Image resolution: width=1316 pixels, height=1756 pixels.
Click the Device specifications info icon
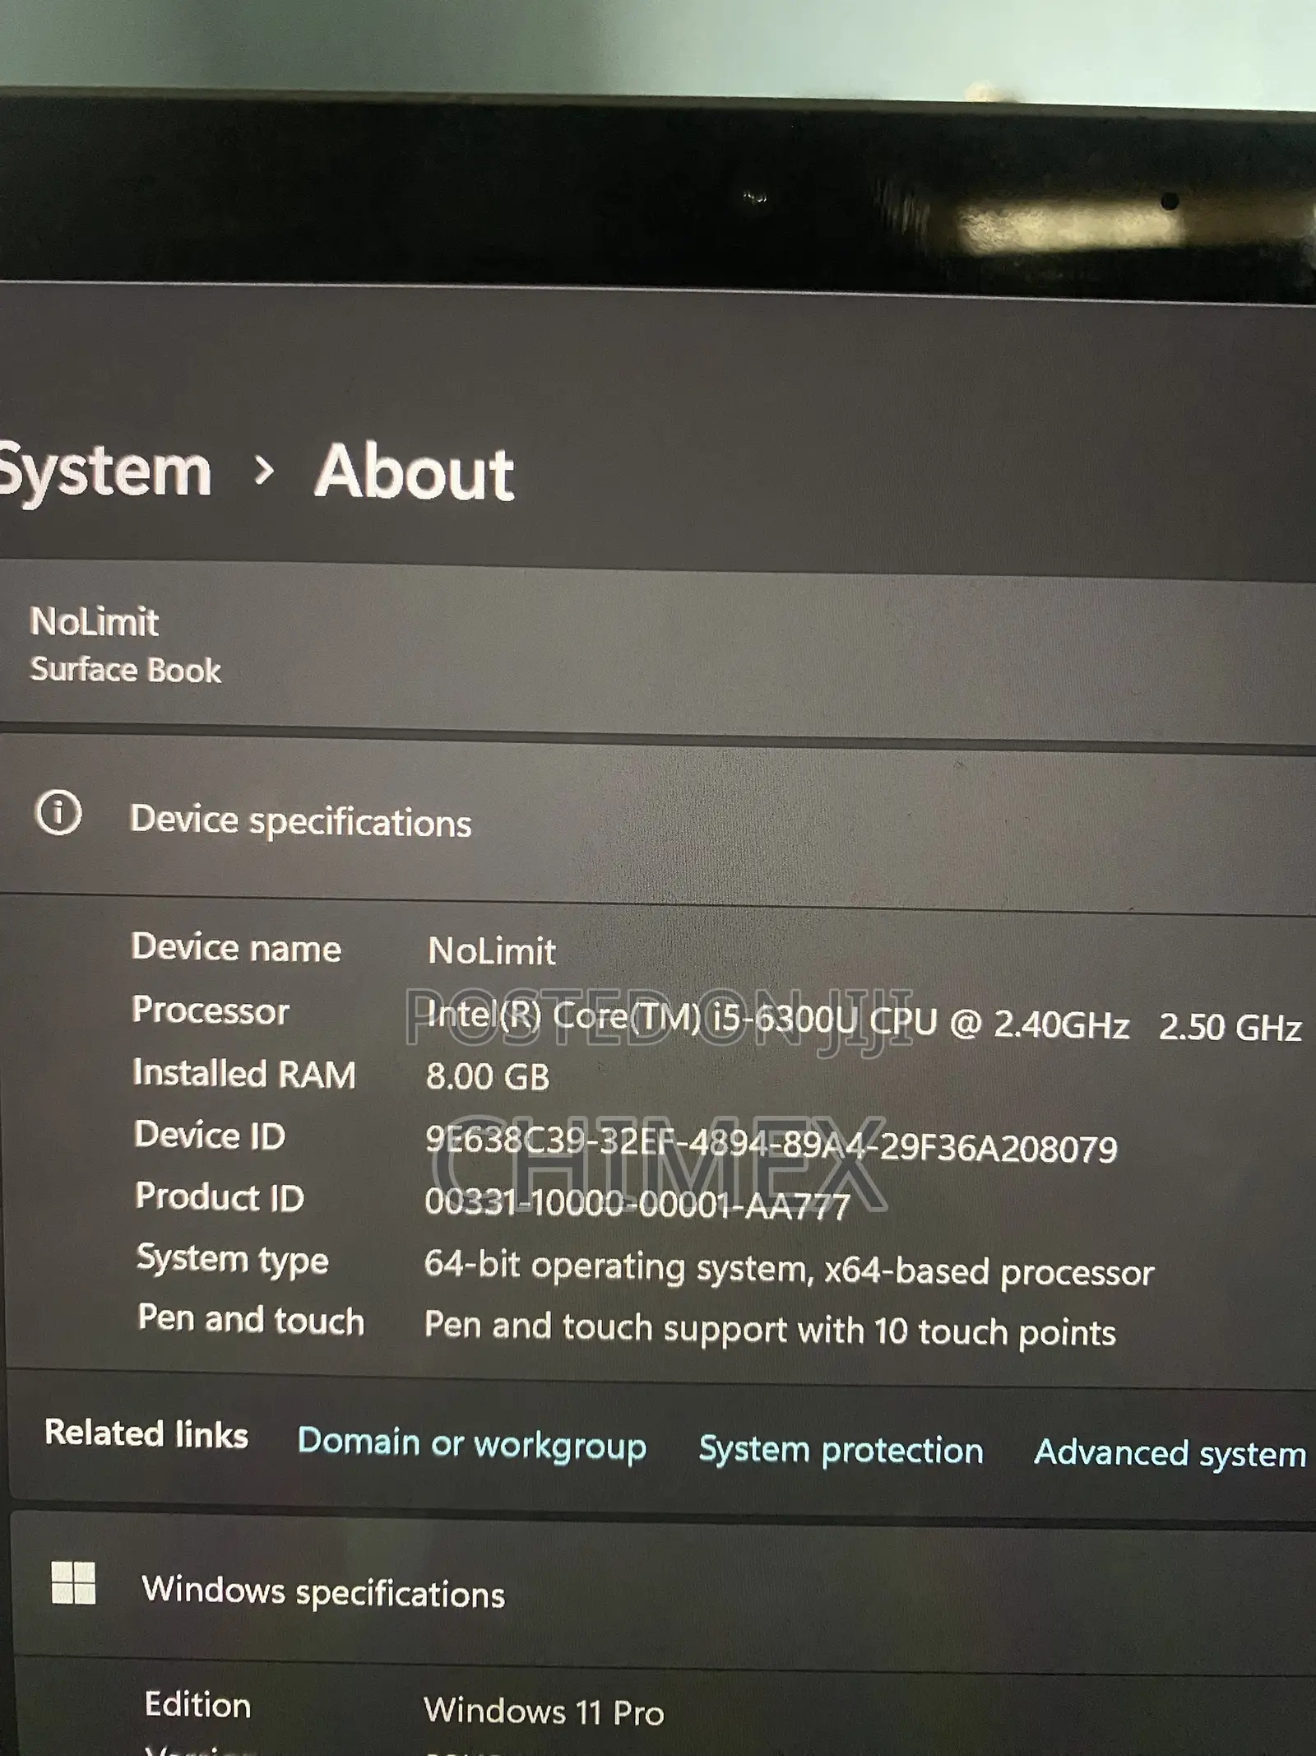[x=58, y=814]
